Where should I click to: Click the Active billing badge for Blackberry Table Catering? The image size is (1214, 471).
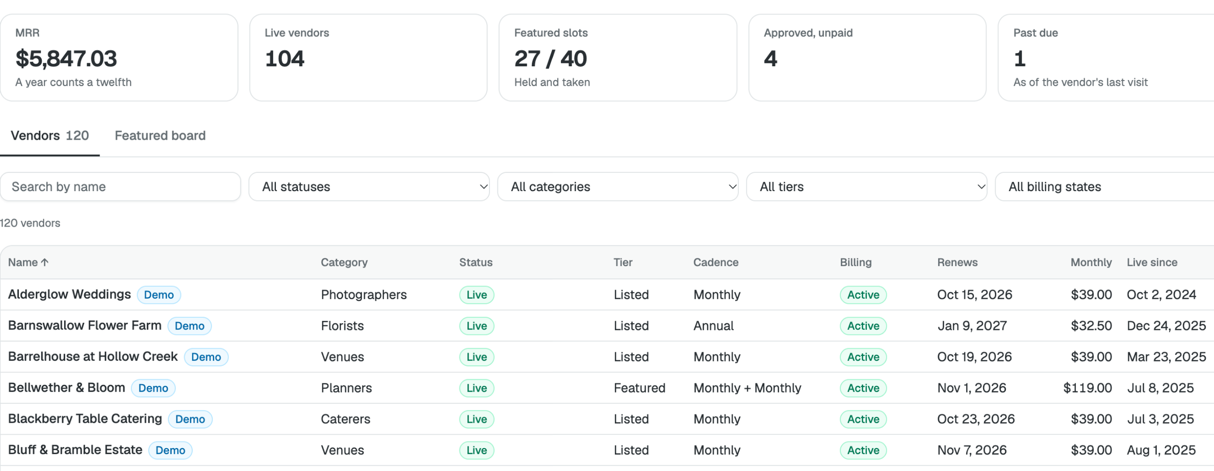pos(863,420)
